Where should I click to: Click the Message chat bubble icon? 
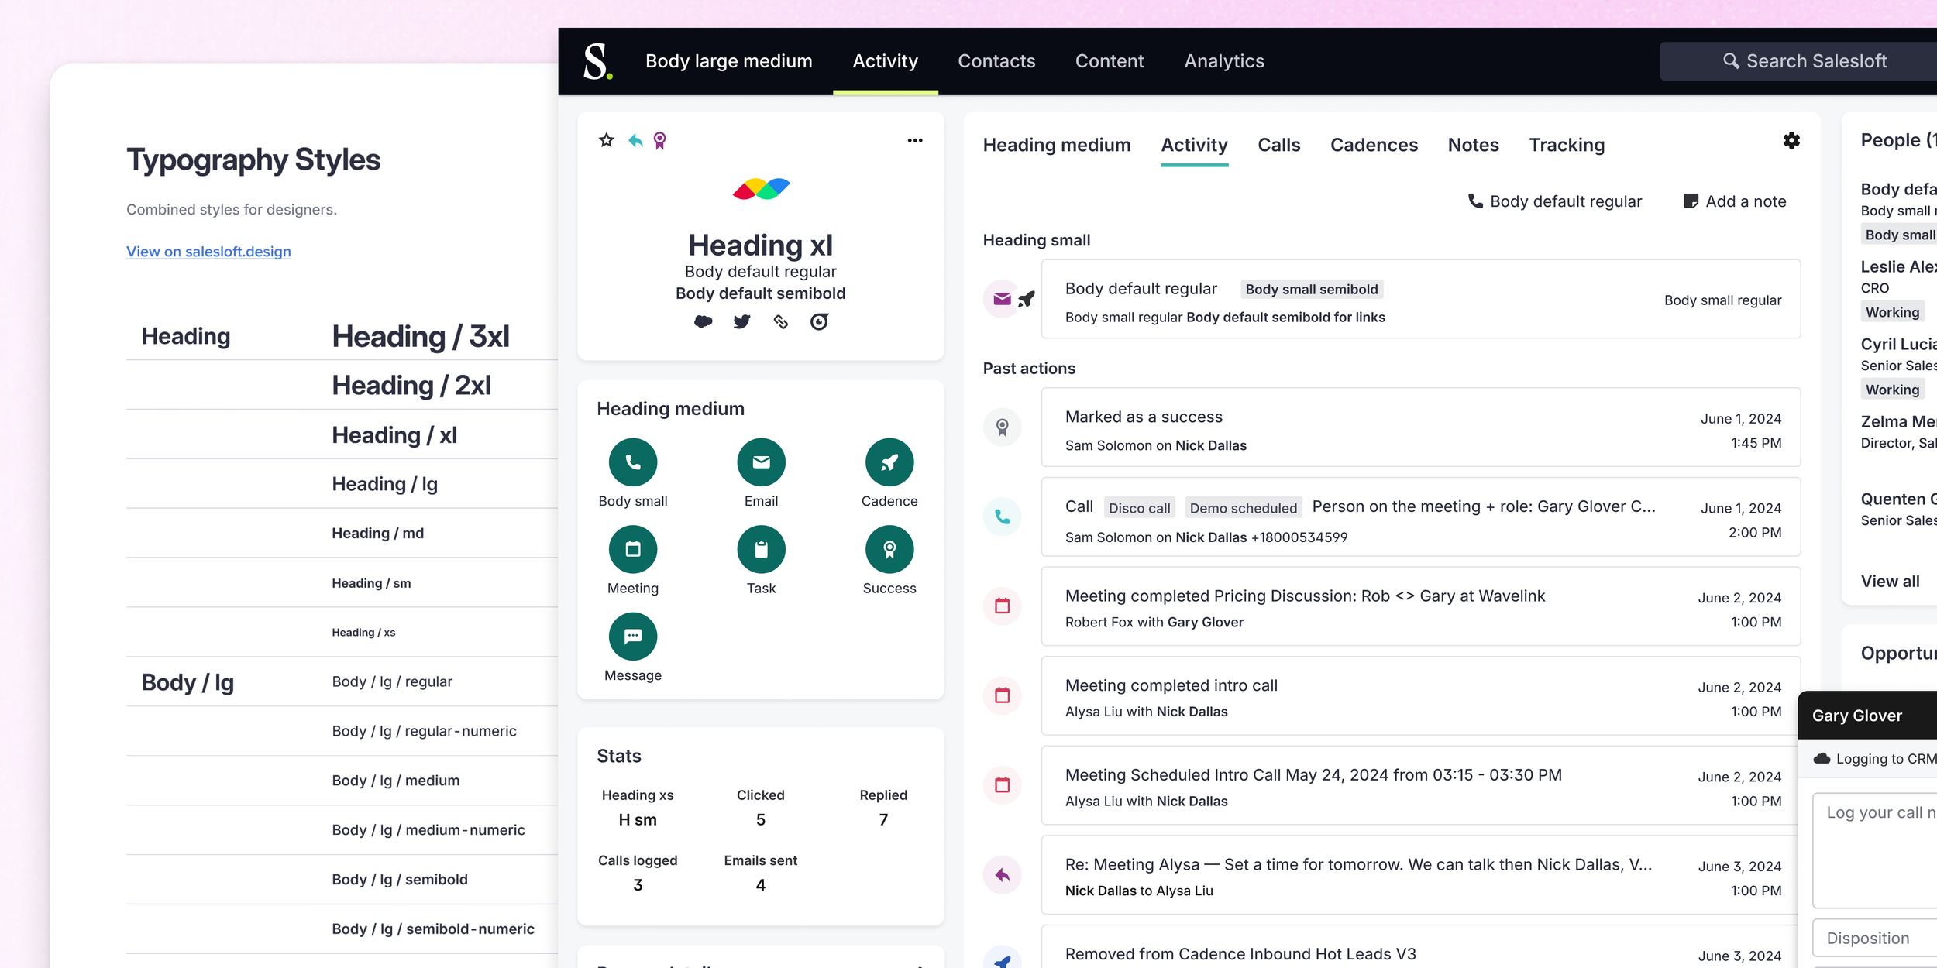[632, 636]
